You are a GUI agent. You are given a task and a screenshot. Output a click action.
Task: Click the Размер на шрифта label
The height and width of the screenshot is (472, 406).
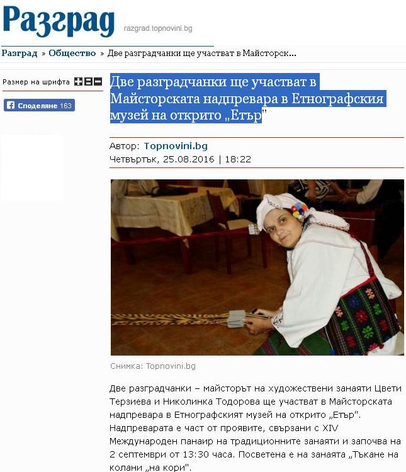pos(36,82)
